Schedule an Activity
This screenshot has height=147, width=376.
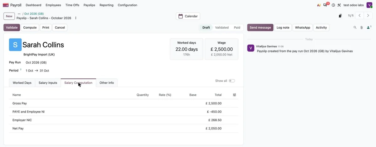tap(321, 28)
